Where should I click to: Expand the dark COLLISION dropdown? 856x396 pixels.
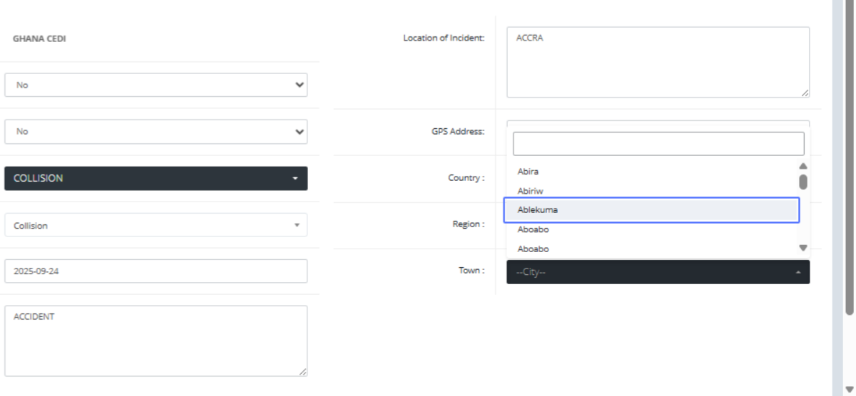pyautogui.click(x=156, y=179)
